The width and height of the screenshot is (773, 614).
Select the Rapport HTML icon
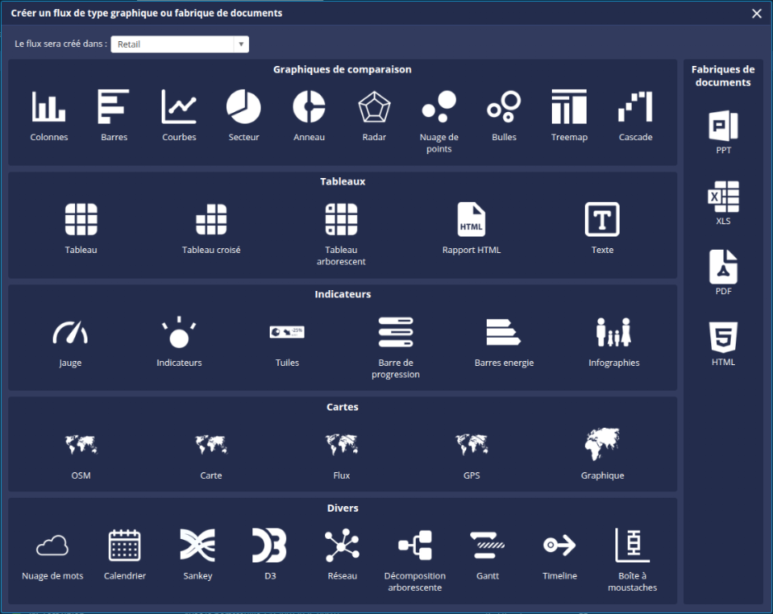tap(471, 220)
